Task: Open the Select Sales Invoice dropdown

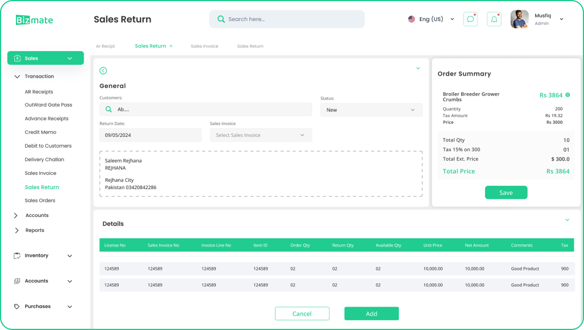Action: coord(261,135)
